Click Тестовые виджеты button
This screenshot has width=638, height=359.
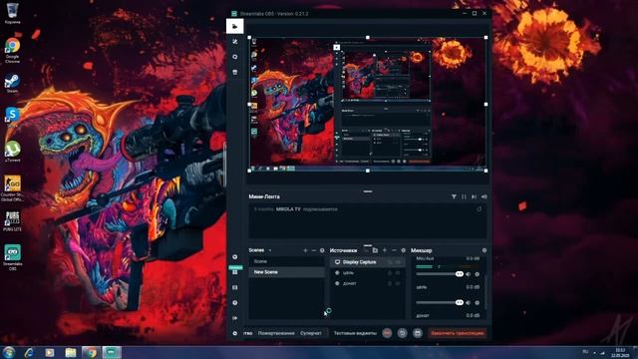(x=355, y=333)
